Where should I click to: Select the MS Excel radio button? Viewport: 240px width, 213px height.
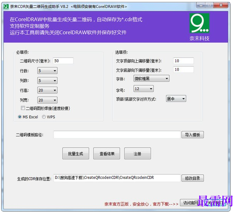20,117
